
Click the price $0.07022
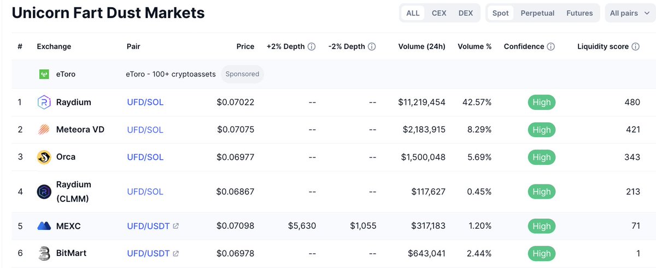236,102
